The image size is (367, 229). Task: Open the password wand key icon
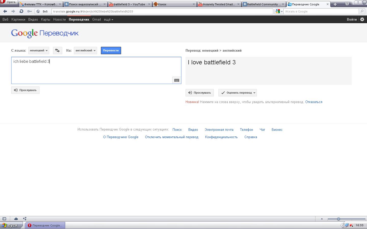(x=30, y=11)
